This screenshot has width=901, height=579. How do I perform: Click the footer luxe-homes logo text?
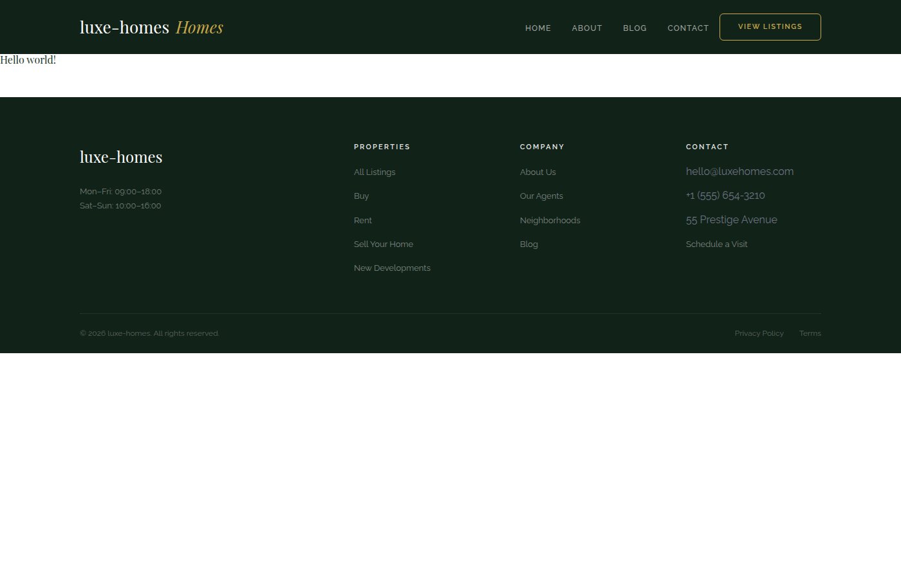pyautogui.click(x=121, y=157)
